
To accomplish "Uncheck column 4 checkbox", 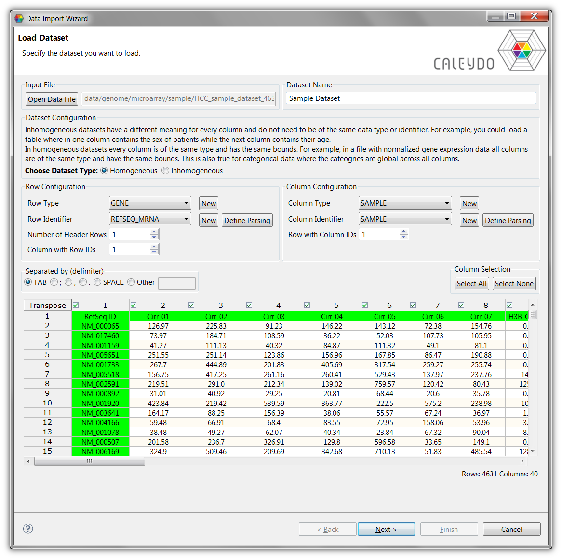I will click(249, 305).
